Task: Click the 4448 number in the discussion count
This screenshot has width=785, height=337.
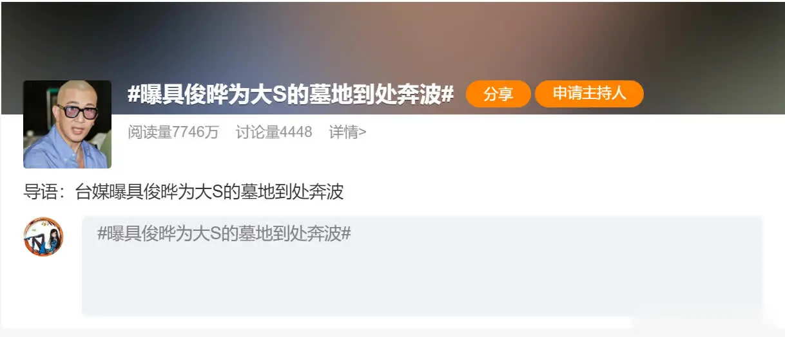Action: [x=296, y=132]
